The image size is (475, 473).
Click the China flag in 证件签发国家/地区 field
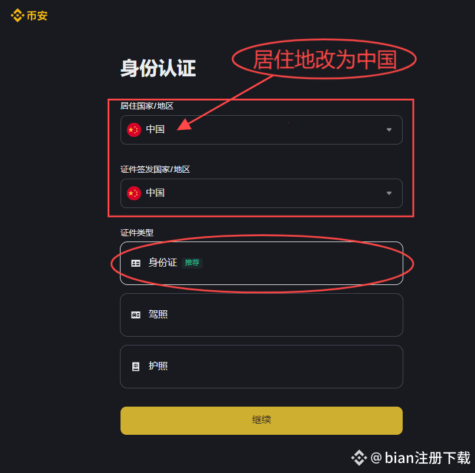click(134, 193)
